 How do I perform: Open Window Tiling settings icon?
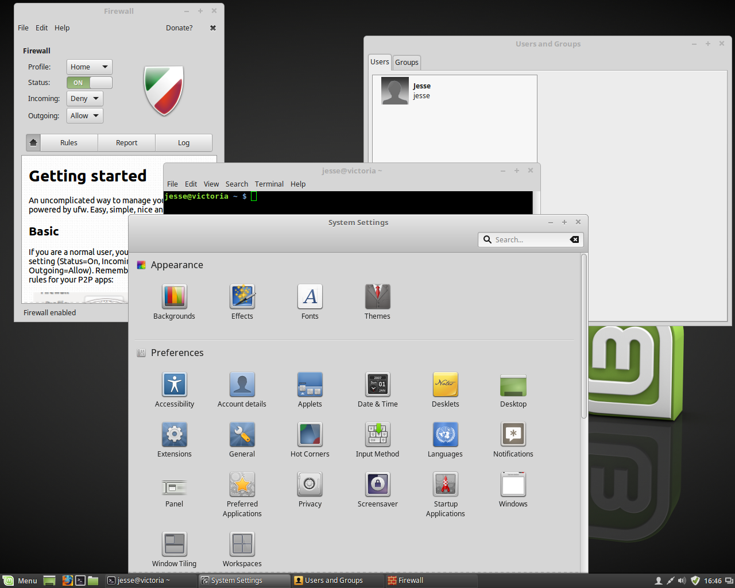175,544
